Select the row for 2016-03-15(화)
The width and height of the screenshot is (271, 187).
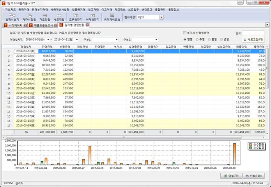click(134, 107)
